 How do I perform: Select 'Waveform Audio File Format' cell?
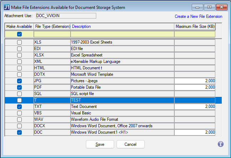122,119
